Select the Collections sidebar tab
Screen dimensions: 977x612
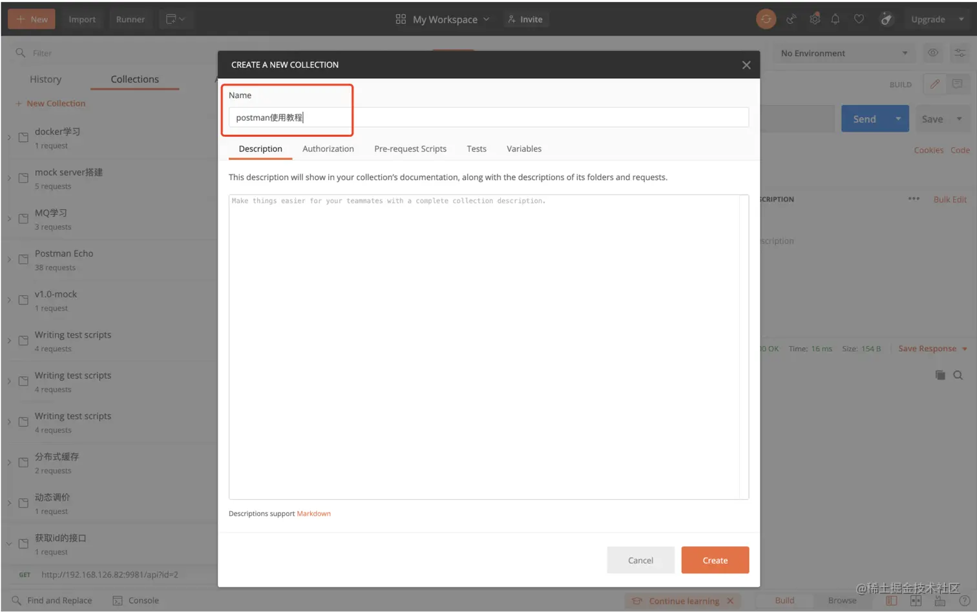pos(134,79)
